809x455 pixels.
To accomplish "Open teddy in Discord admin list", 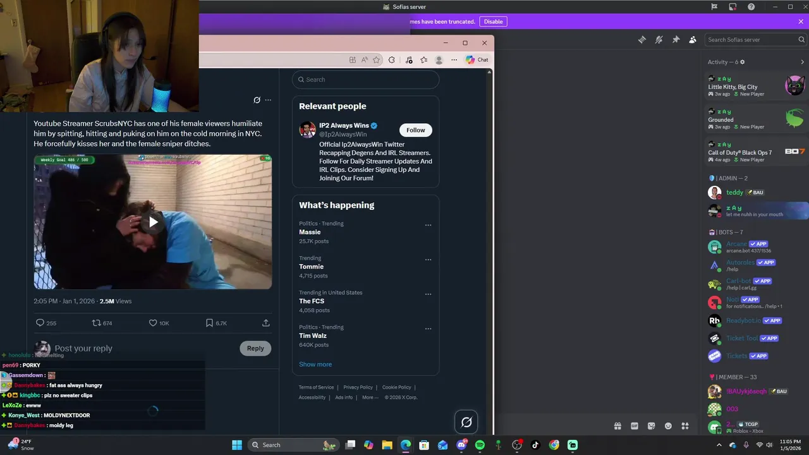I will (757, 192).
